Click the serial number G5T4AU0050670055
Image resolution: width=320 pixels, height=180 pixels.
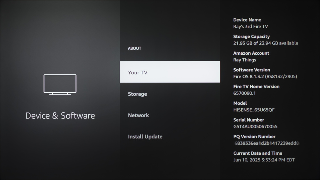(x=255, y=127)
